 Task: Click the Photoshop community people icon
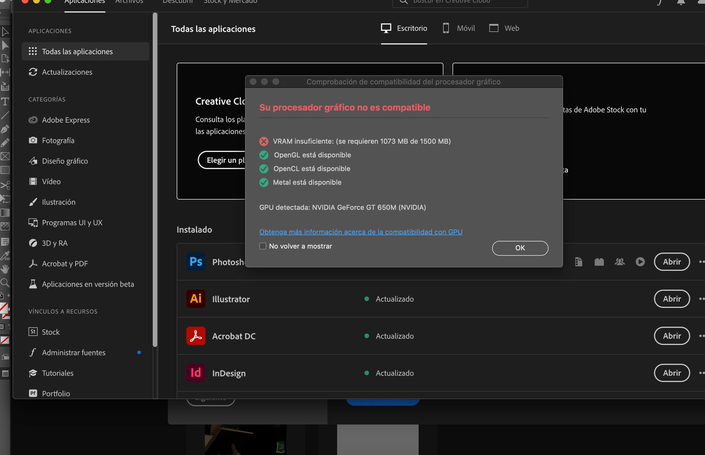tap(620, 262)
